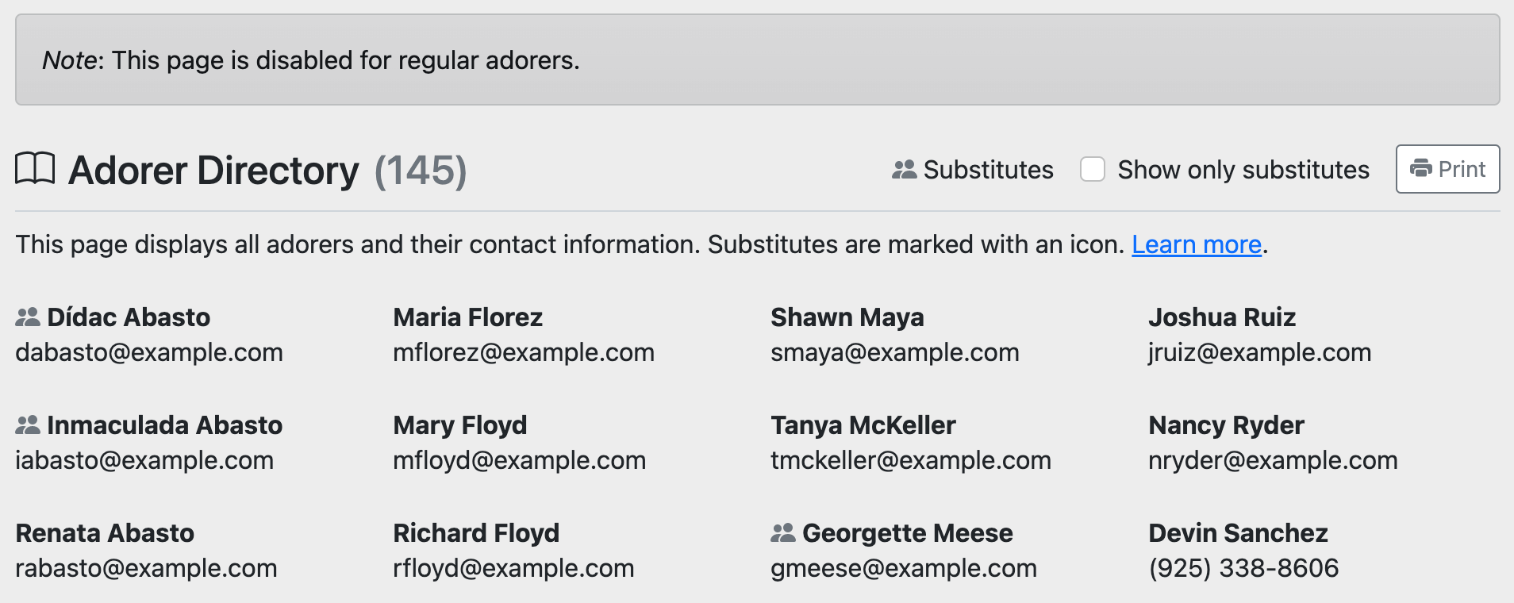Screen dimensions: 1514x603
Task: Click substitute icon next to Inmaculada Abasto
Action: tap(28, 425)
